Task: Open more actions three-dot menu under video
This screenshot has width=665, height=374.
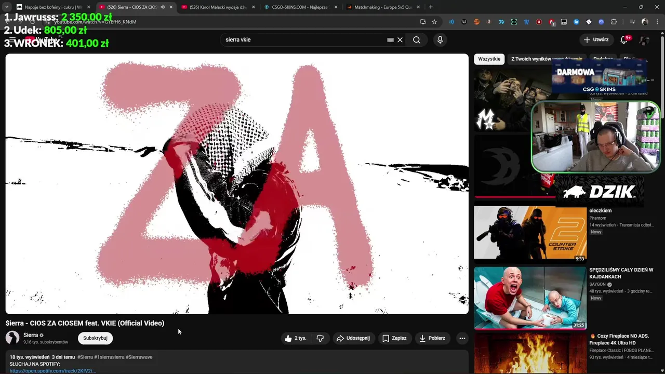Action: [462, 338]
